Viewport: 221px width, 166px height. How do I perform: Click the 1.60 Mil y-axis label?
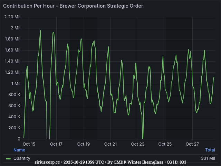click(13, 50)
